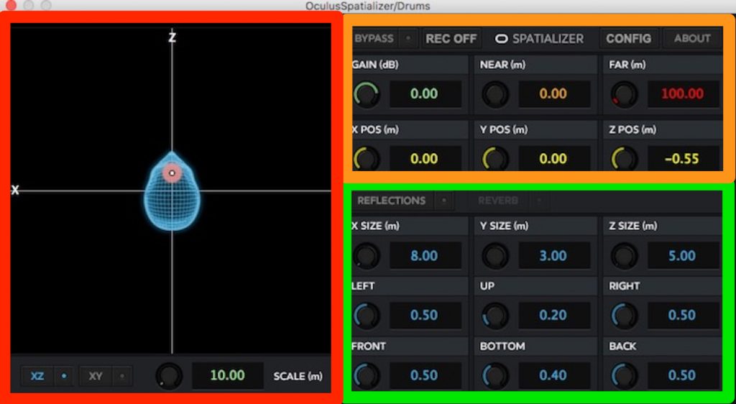736x404 pixels.
Task: Click the UP reflection knob
Action: click(495, 316)
